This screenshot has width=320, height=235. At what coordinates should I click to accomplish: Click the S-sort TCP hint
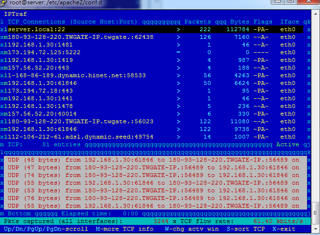point(246,229)
